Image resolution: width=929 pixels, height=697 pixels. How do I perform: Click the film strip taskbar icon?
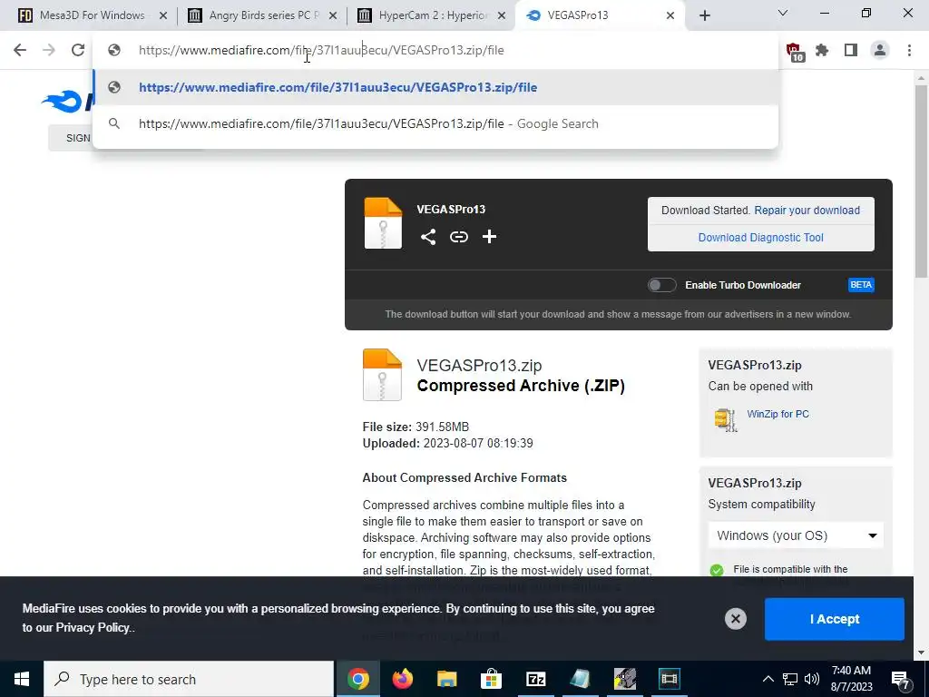click(669, 679)
